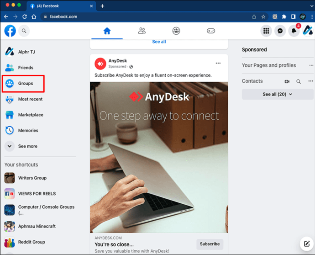Click the browser home icon
The image size is (315, 255).
click(x=34, y=17)
